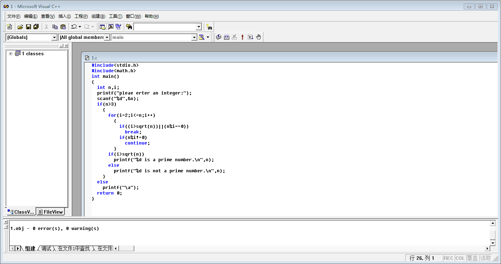Click the Build icon in build toolbar
This screenshot has width=501, height=264.
pos(226,37)
